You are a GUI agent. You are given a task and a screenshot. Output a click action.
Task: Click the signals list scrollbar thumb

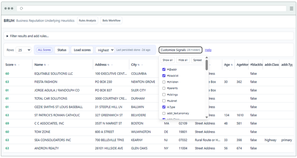pyautogui.click(x=207, y=65)
